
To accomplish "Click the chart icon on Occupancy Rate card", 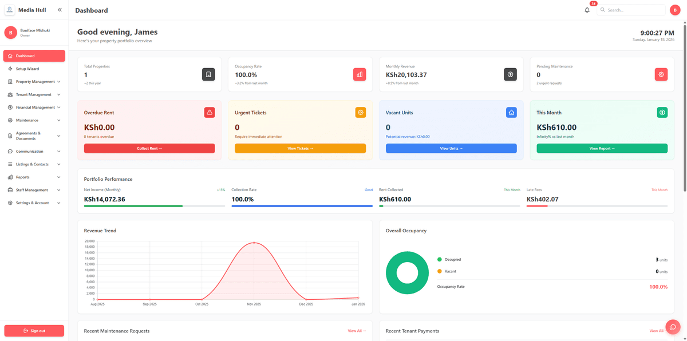I will 360,74.
